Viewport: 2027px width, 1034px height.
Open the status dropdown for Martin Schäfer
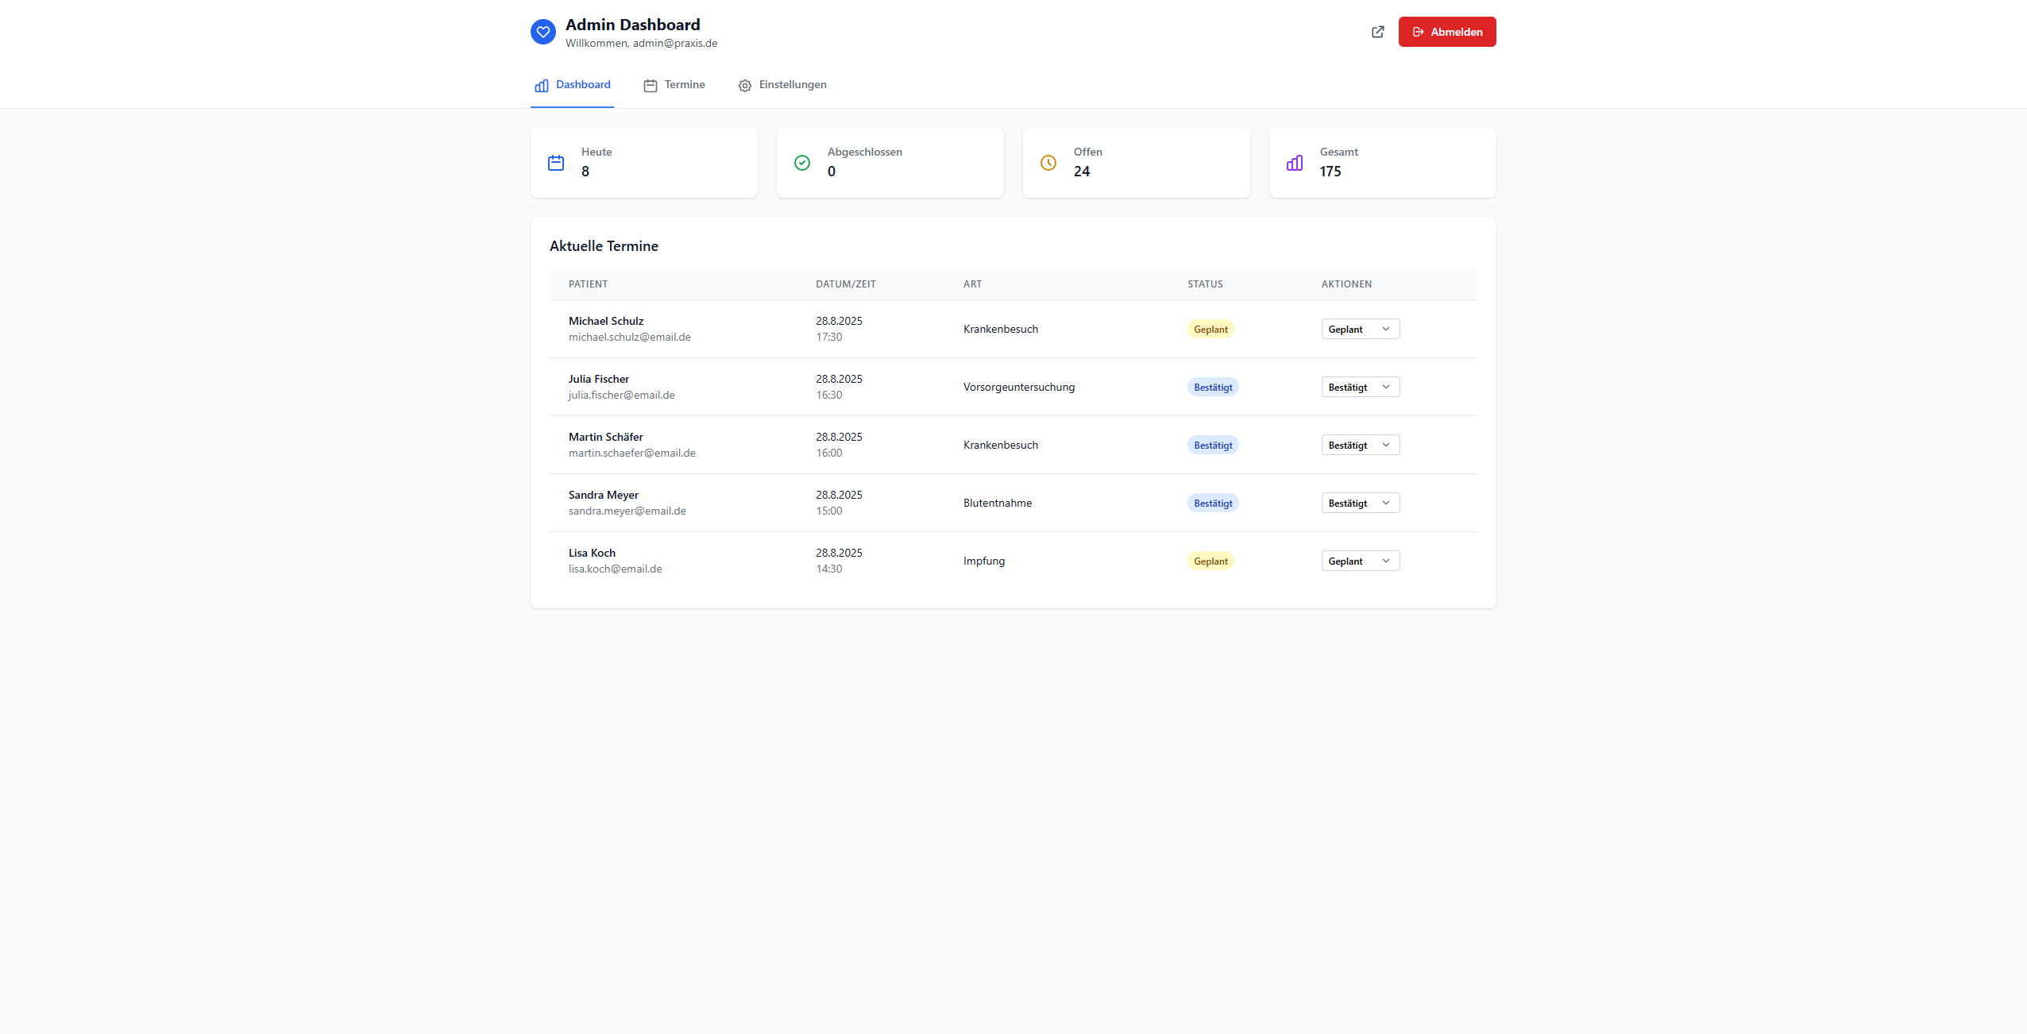(x=1359, y=445)
